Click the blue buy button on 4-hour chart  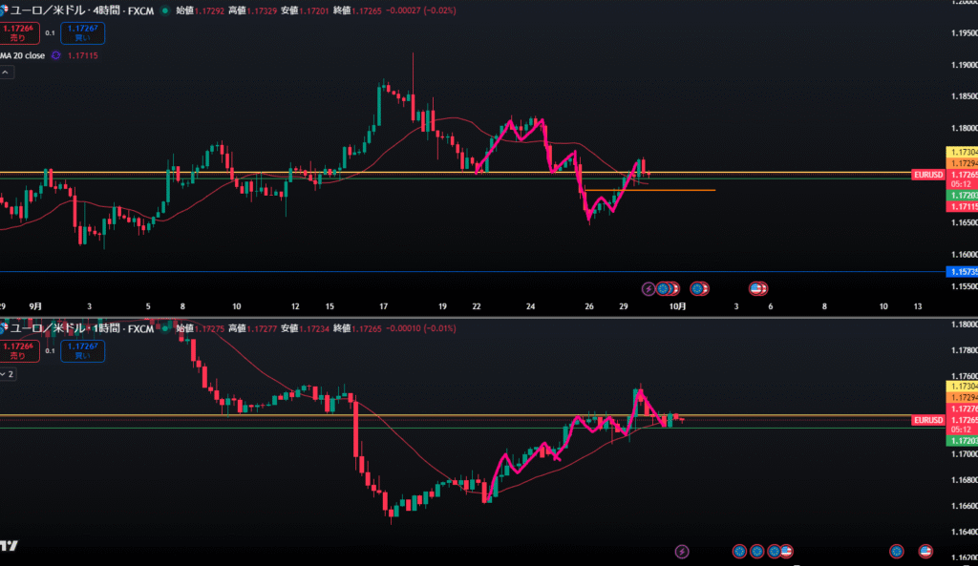(x=81, y=32)
